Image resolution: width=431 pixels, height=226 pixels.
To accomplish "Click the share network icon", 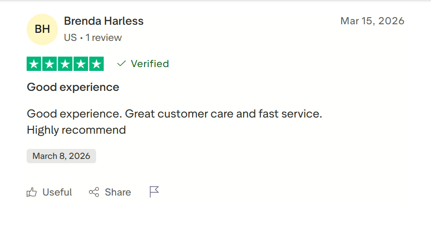I will pos(94,192).
